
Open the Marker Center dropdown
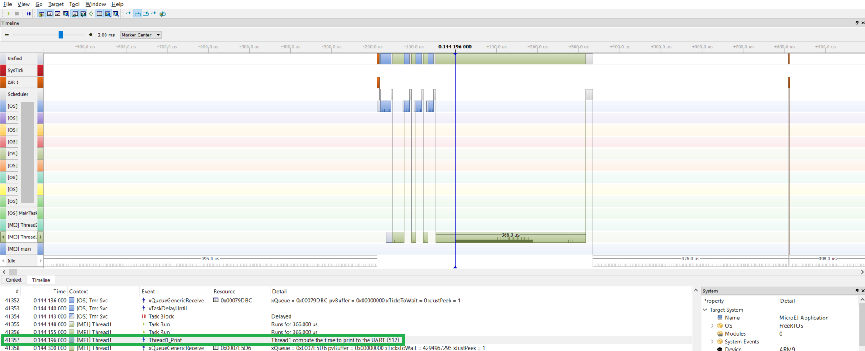click(140, 35)
